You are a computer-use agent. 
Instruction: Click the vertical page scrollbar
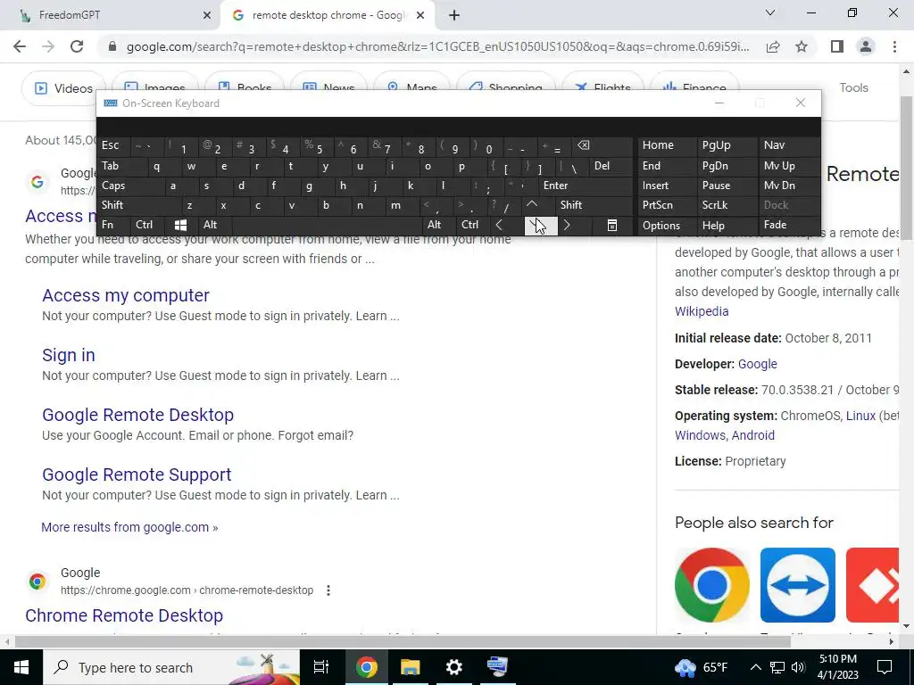coord(906,166)
